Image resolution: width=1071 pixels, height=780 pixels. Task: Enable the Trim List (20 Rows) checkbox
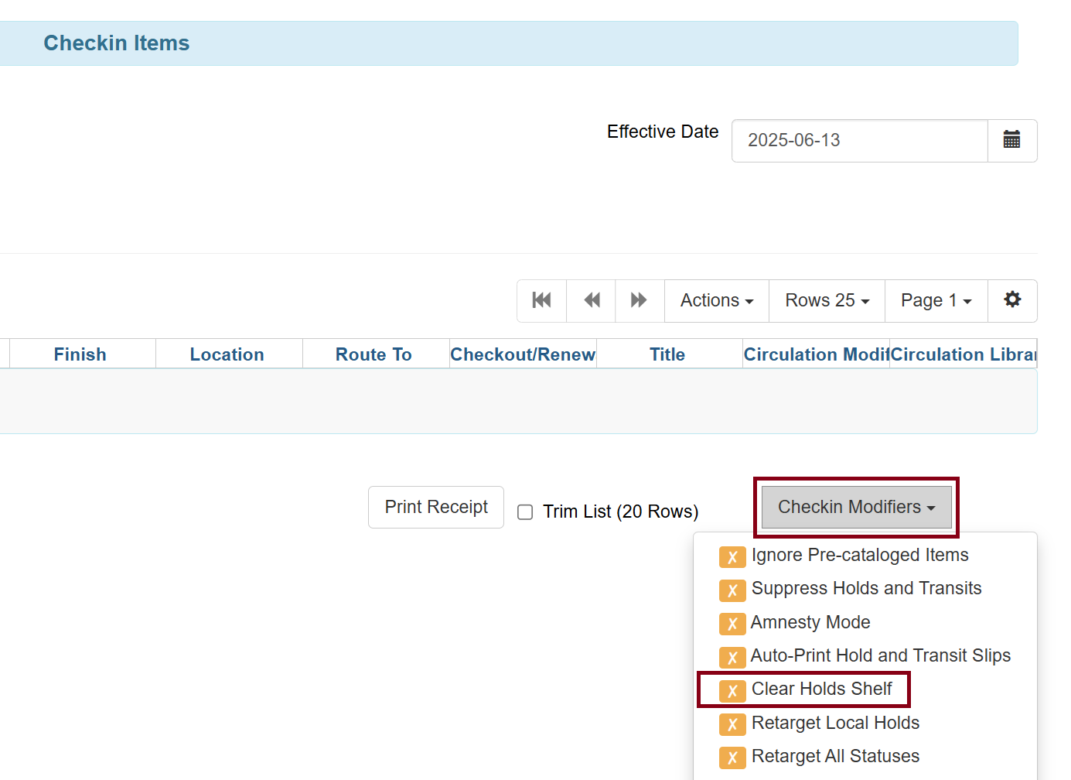click(x=525, y=512)
